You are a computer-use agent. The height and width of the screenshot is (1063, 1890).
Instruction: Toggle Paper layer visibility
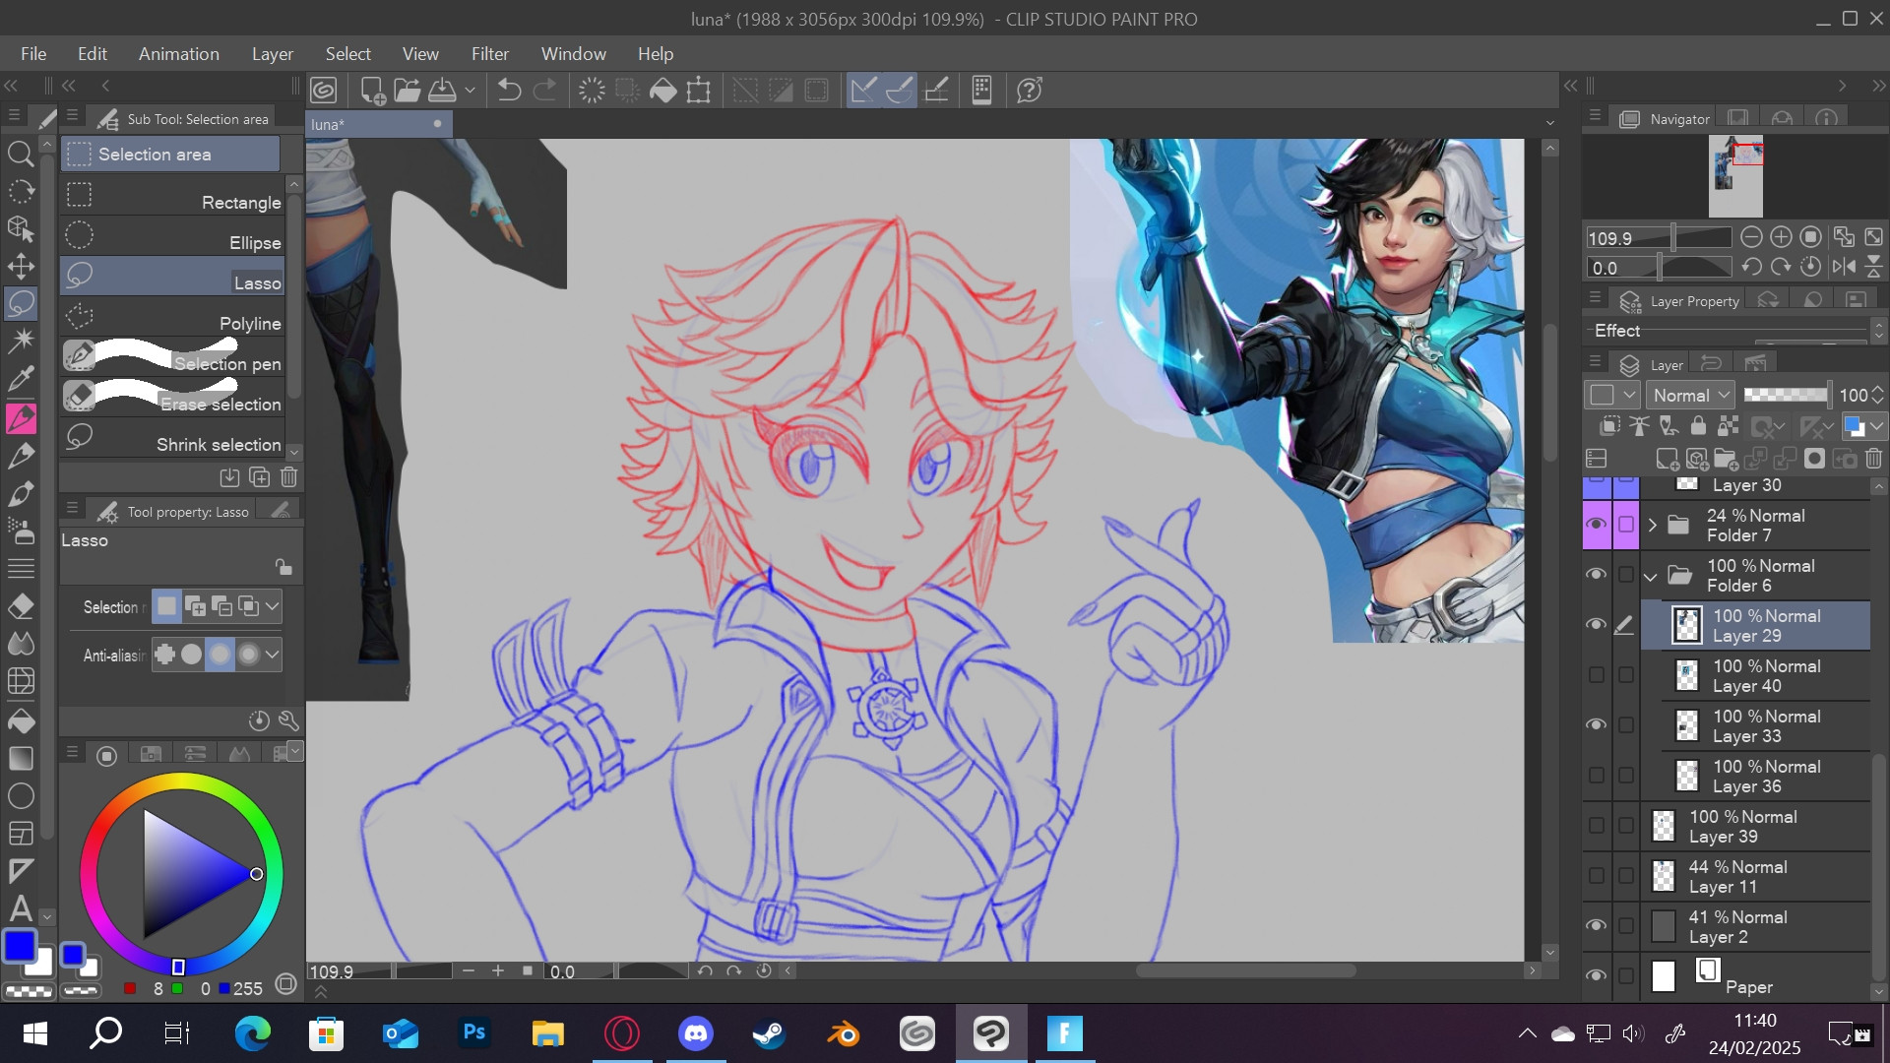tap(1597, 976)
